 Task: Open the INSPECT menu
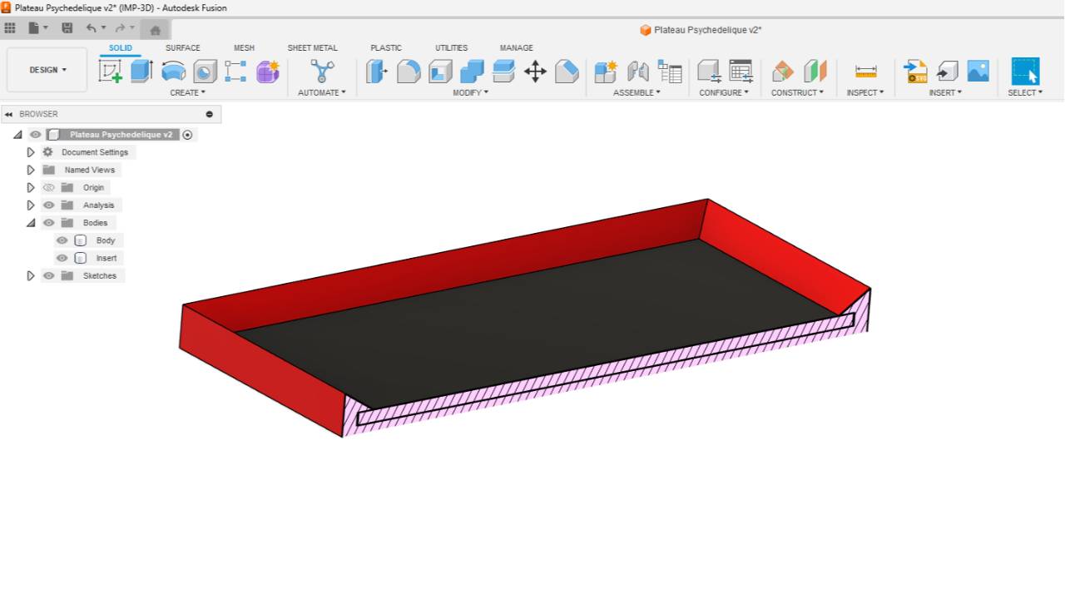[x=866, y=93]
